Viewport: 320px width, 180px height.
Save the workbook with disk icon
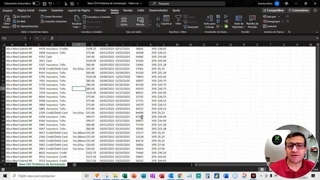click(44, 3)
